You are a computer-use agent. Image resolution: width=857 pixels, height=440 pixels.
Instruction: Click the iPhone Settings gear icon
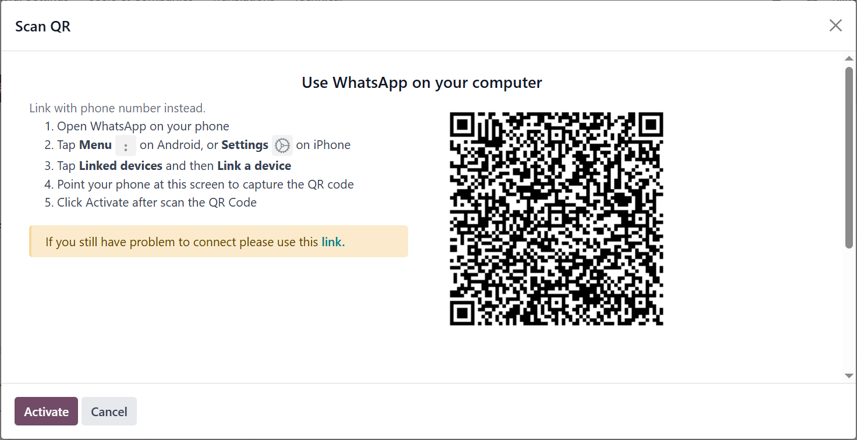[282, 146]
